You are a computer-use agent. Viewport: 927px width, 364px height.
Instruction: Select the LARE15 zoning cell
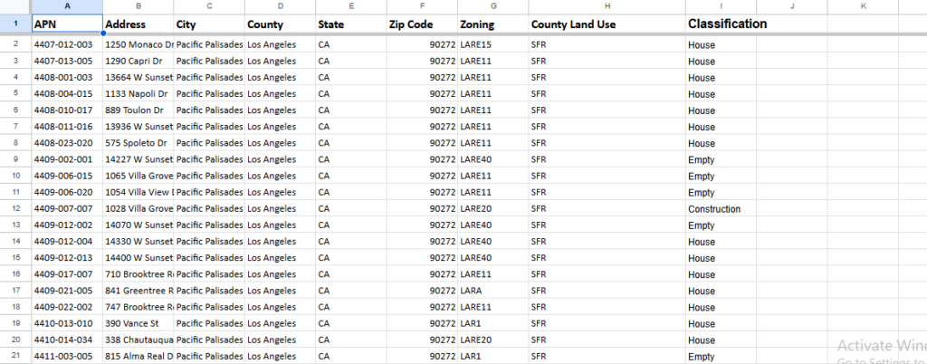pyautogui.click(x=493, y=45)
